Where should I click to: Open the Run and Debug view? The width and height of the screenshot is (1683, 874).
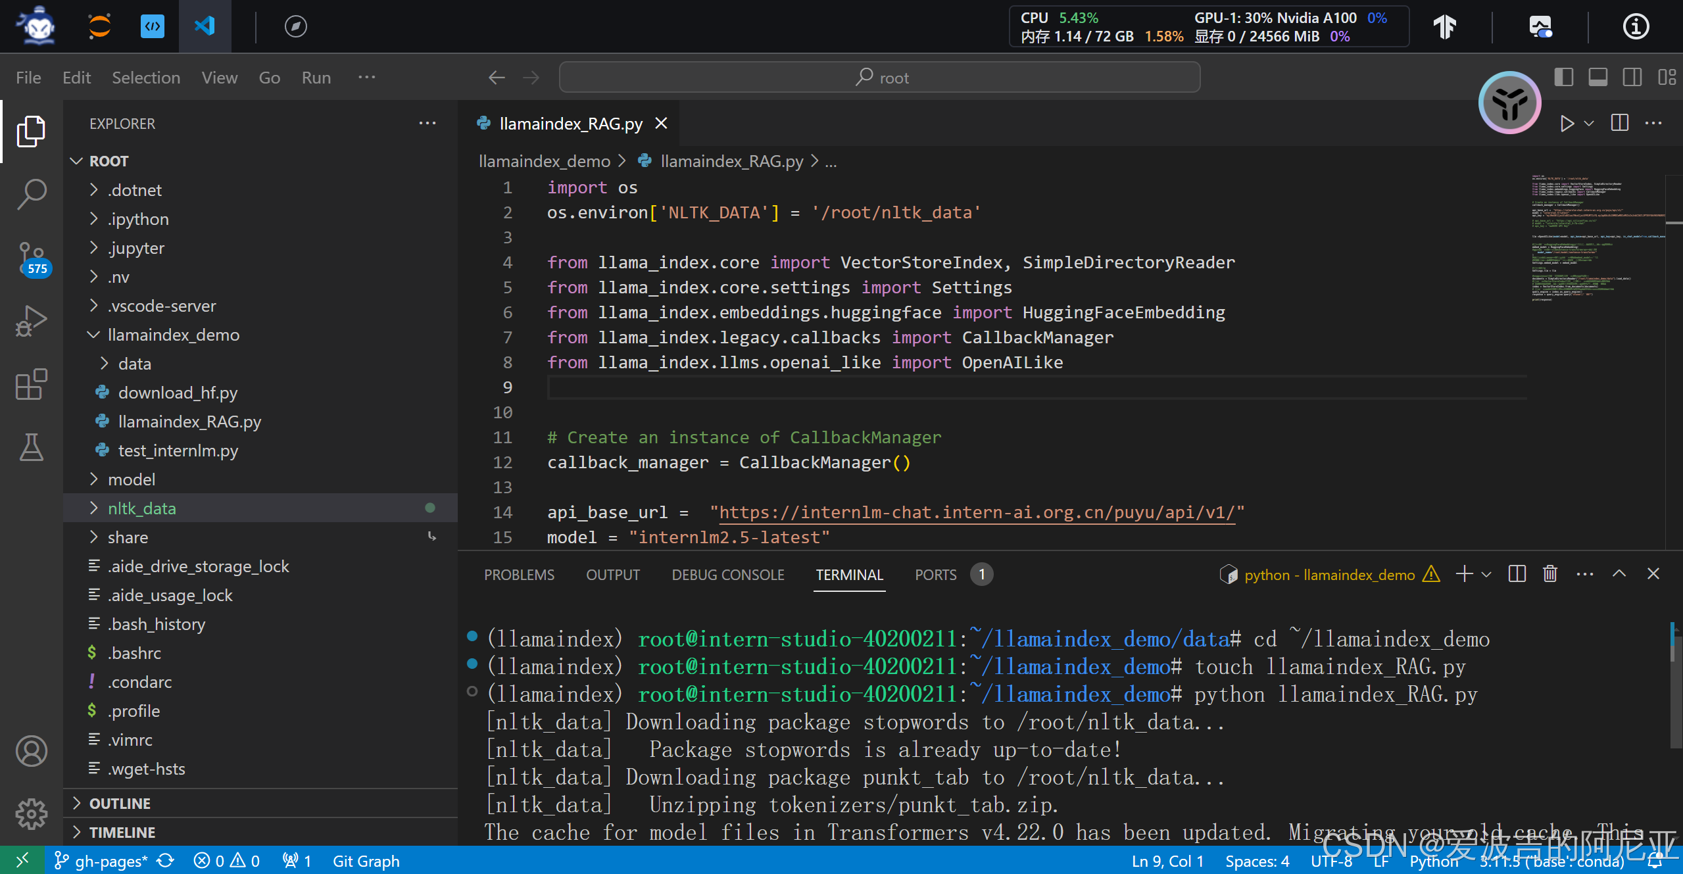31,322
